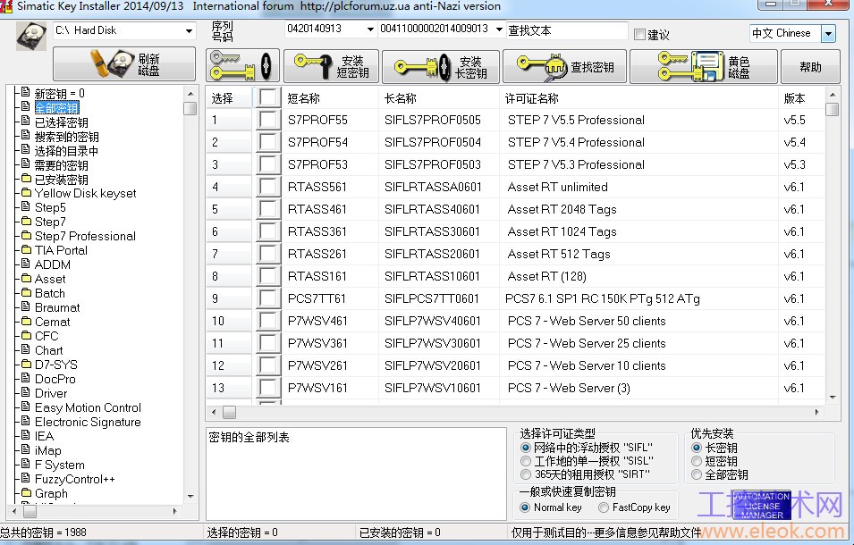Screen dimensions: 854x545
Task: Sort by license name column header
Action: (638, 98)
